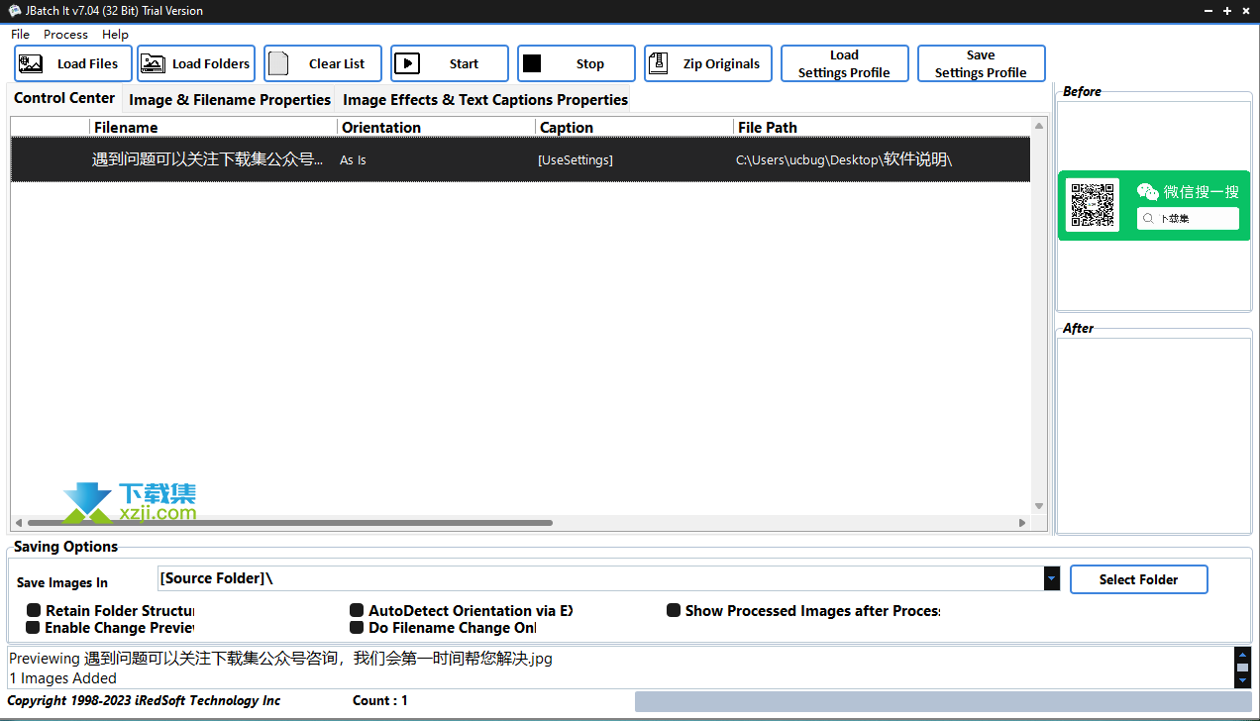Switch to Control Center tab
Viewport: 1260px width, 721px height.
tap(64, 98)
